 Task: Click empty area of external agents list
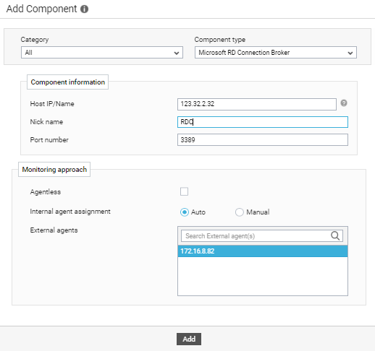[263, 276]
